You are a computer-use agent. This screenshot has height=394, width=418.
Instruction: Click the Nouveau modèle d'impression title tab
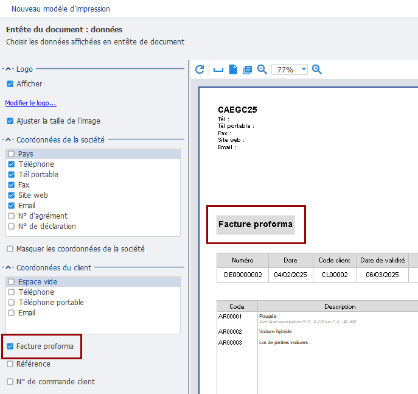(x=61, y=9)
